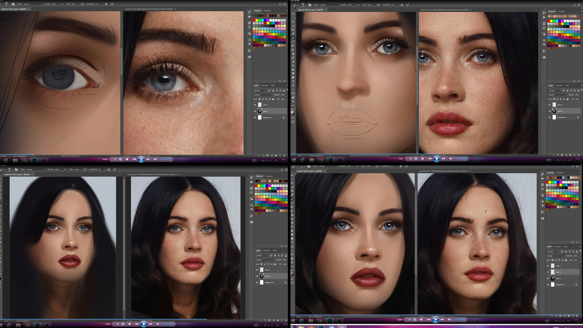583x328 pixels.
Task: Hide Layer 1 in top-right Layers panel
Action: (549, 105)
